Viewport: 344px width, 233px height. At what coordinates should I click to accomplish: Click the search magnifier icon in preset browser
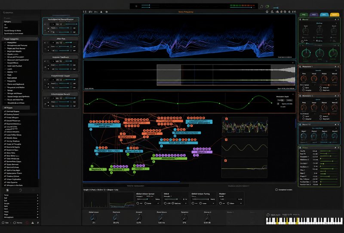tap(5, 18)
